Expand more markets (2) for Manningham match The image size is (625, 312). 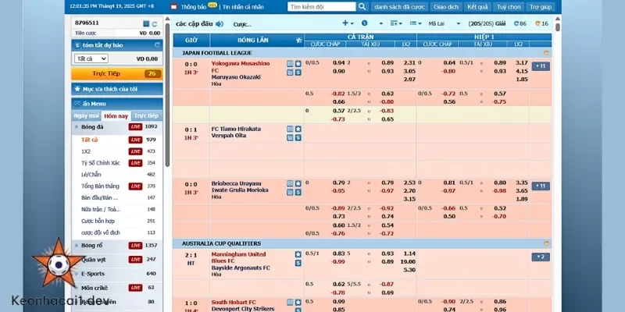tap(541, 257)
